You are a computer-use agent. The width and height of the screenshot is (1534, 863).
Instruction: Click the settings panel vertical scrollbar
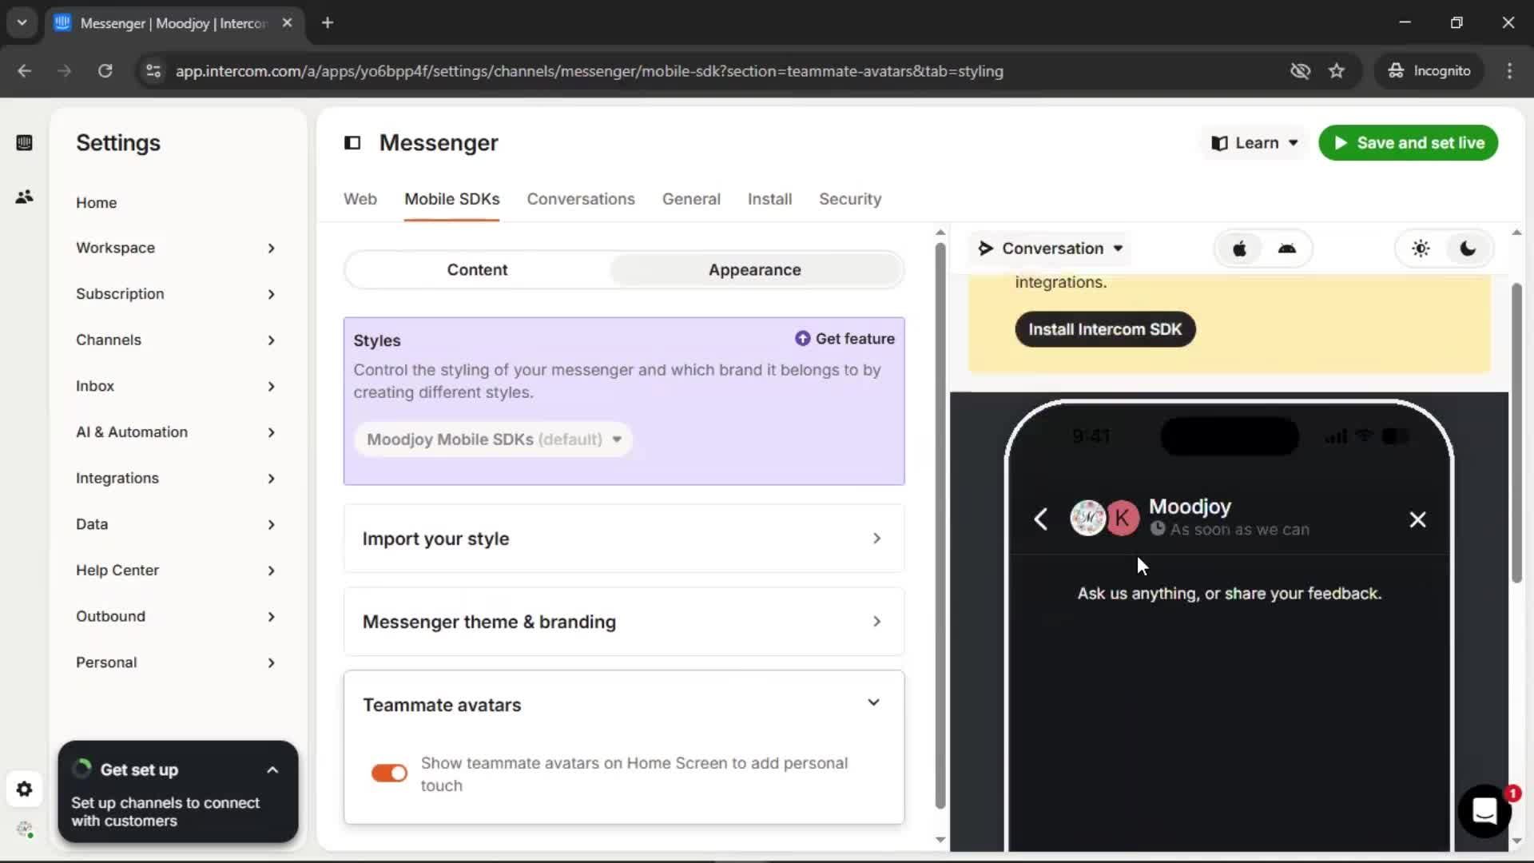point(940,527)
